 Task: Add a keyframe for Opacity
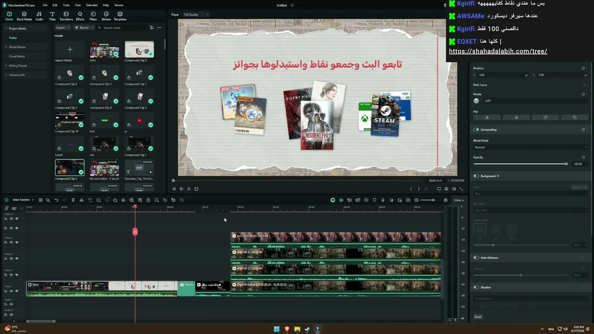tap(583, 157)
